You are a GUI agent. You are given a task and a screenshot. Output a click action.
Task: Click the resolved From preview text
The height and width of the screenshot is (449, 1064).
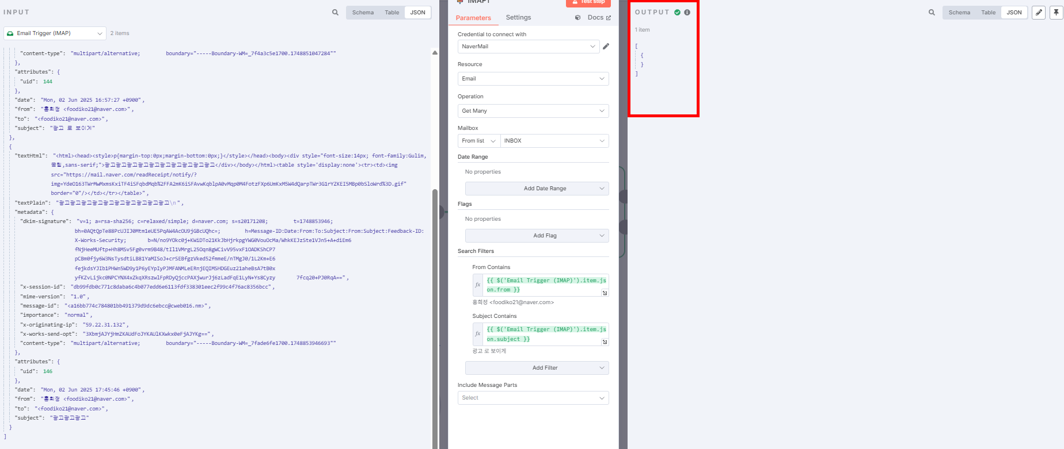[x=513, y=302]
